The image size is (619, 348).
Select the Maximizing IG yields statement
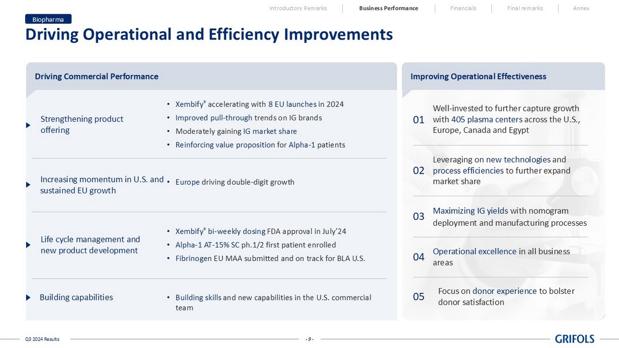(510, 217)
